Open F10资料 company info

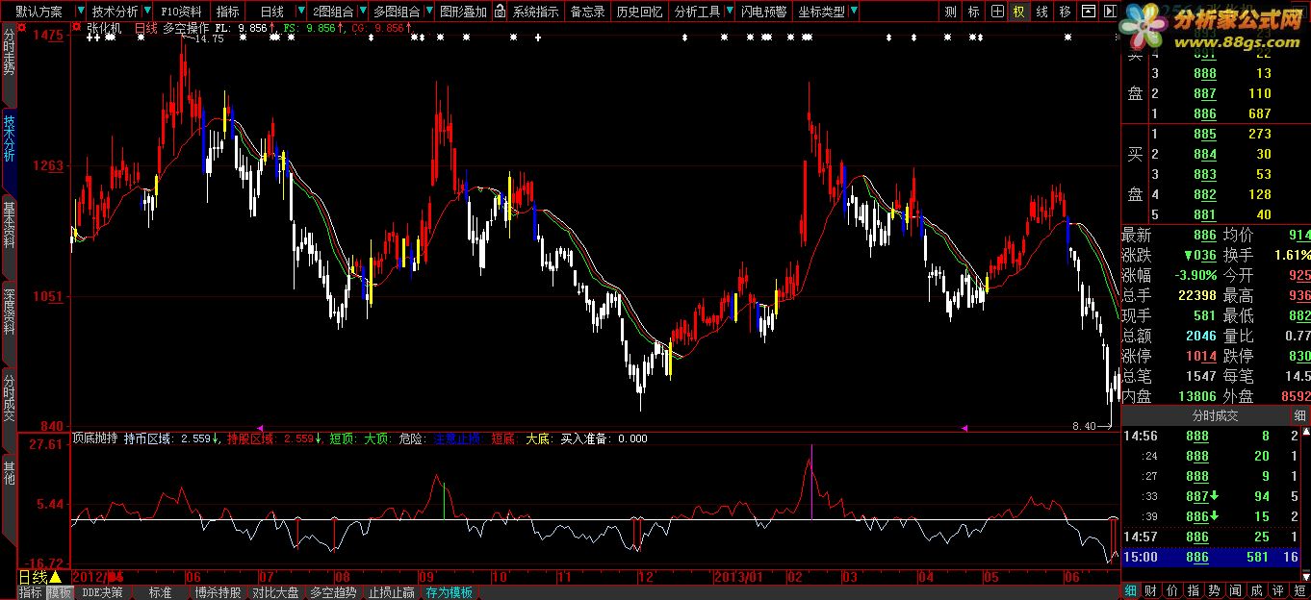182,12
